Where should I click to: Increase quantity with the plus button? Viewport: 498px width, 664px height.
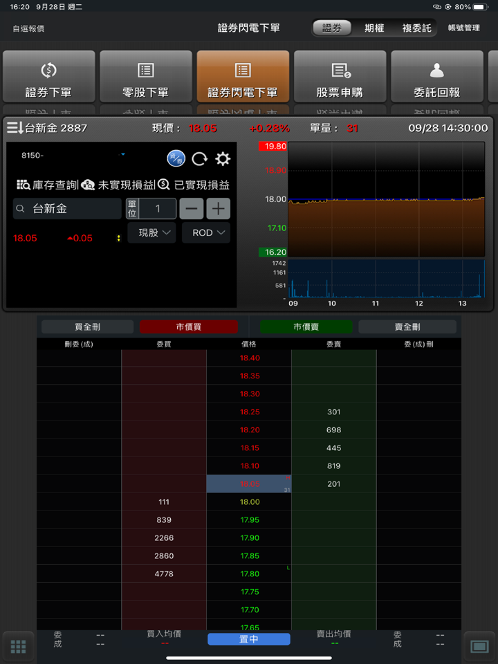(219, 209)
